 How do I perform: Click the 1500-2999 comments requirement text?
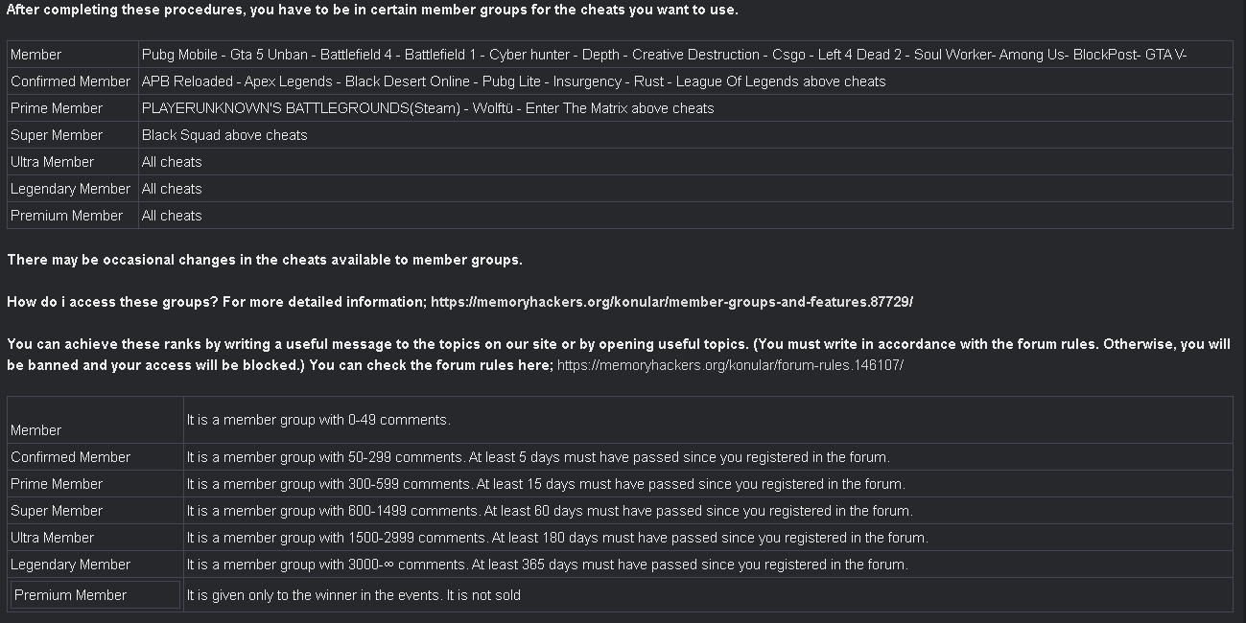pyautogui.click(x=557, y=538)
